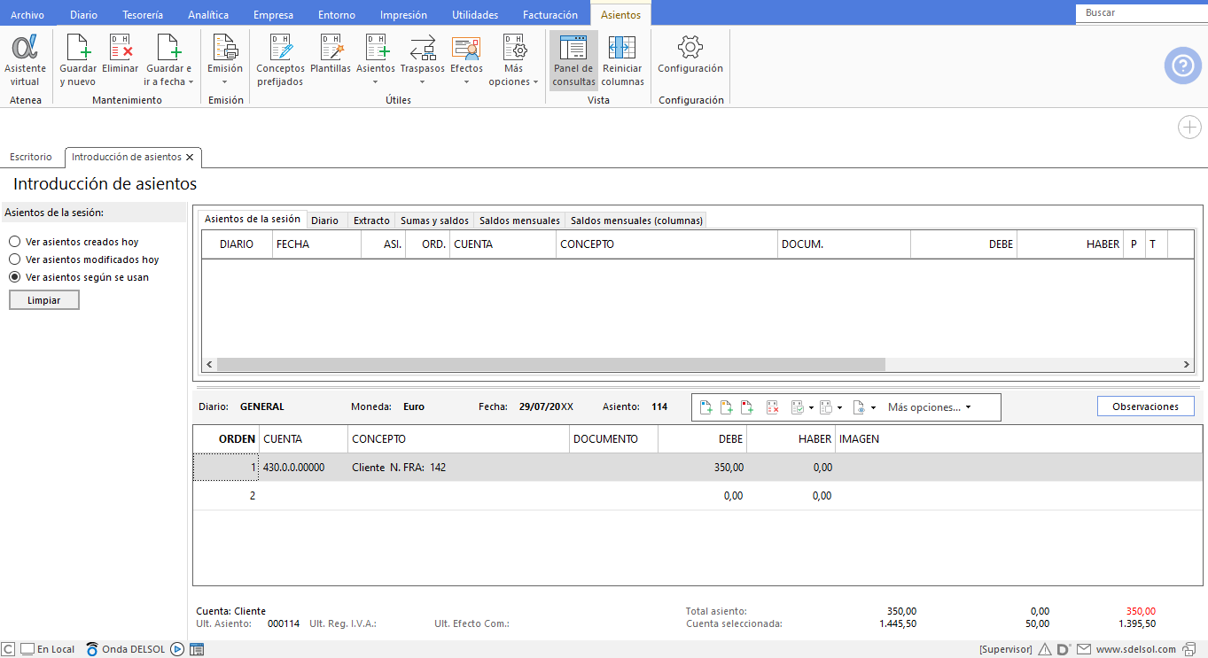Open the Saldos mensuales (columnas) tab
The width and height of the screenshot is (1208, 658).
coord(636,221)
